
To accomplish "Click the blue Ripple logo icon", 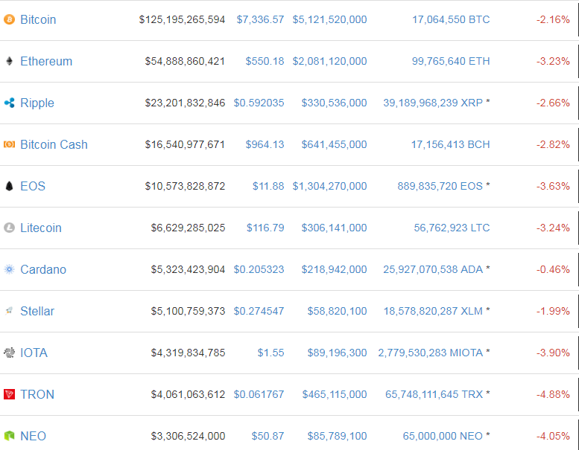I will pyautogui.click(x=9, y=103).
